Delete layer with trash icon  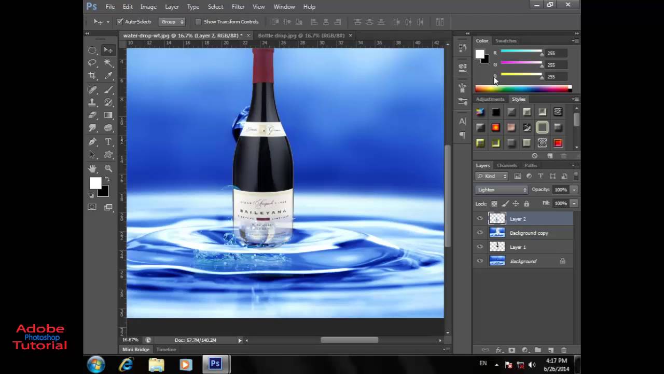564,350
